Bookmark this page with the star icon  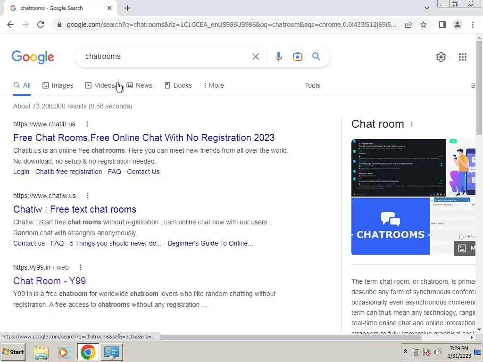click(x=424, y=25)
